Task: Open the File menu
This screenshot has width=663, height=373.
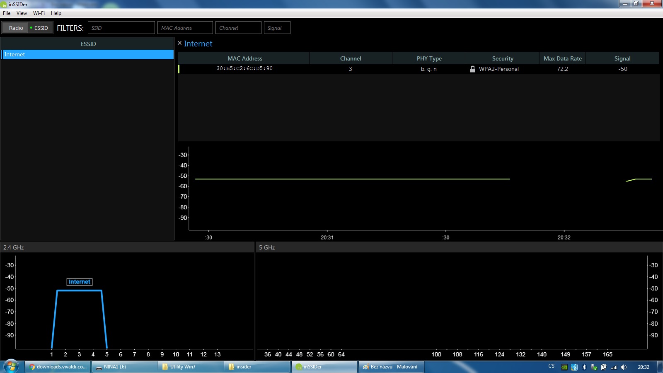Action: [x=7, y=13]
